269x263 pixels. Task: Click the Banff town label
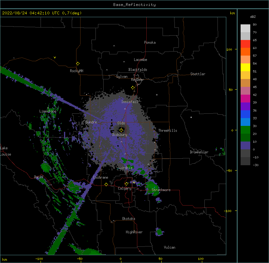pyautogui.click(x=39, y=177)
